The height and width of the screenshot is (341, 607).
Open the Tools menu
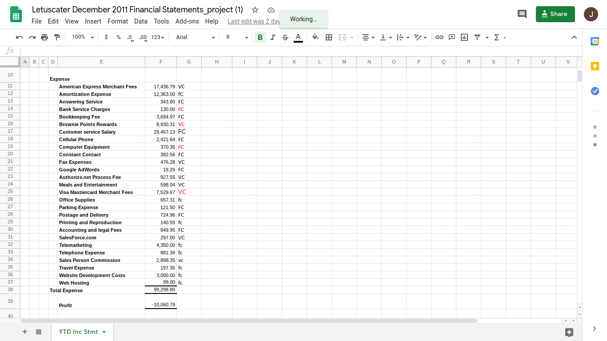(x=161, y=21)
